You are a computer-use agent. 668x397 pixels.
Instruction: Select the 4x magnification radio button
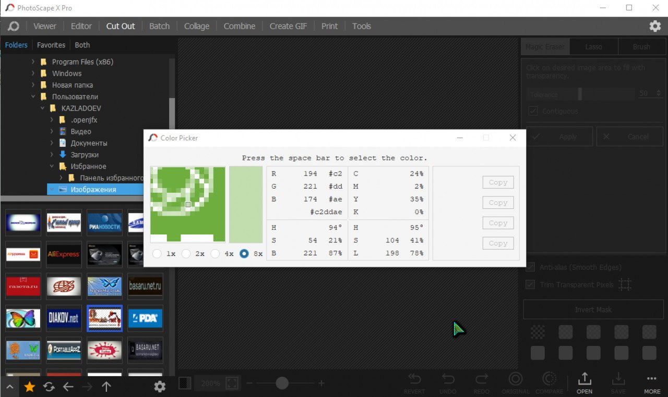point(216,254)
